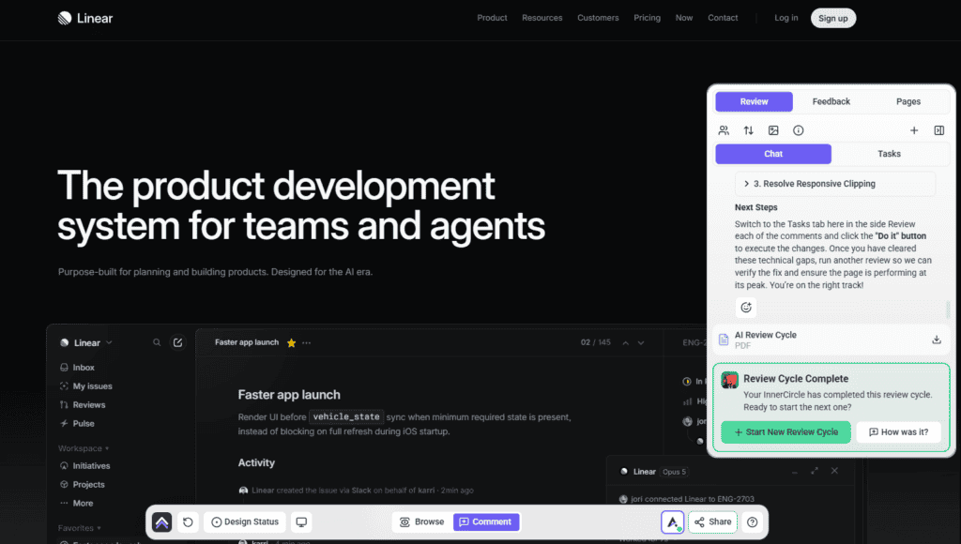Click the image icon in review panel
Image resolution: width=961 pixels, height=544 pixels.
point(773,130)
